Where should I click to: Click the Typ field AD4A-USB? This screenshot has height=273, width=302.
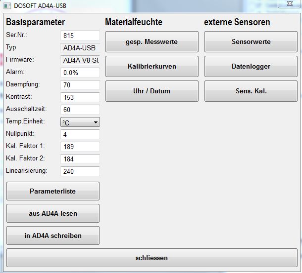pos(80,48)
